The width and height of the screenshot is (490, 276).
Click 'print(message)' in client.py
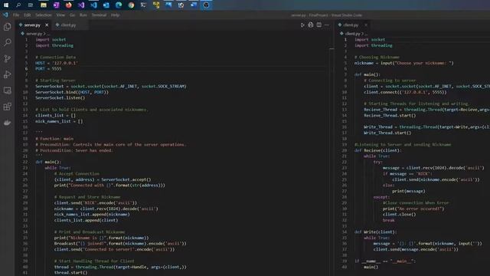[x=409, y=191]
